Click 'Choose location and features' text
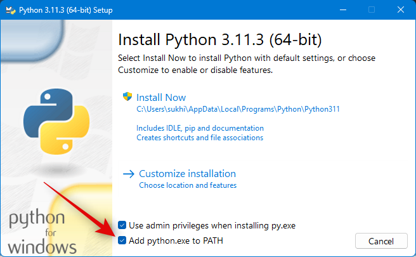Image resolution: width=416 pixels, height=257 pixels. pyautogui.click(x=188, y=185)
